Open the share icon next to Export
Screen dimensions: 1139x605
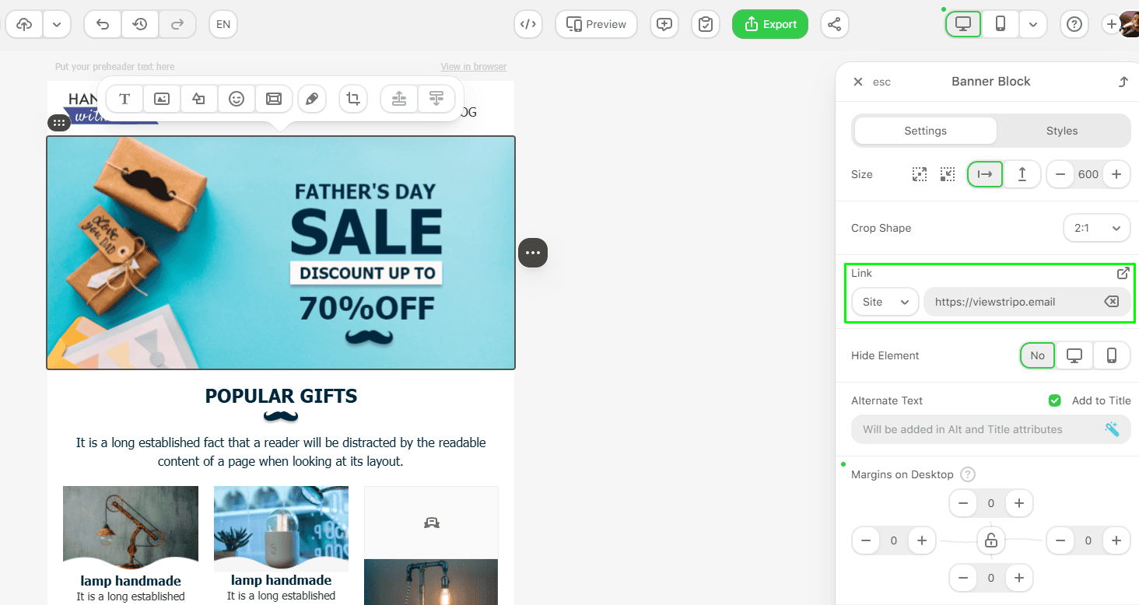834,24
